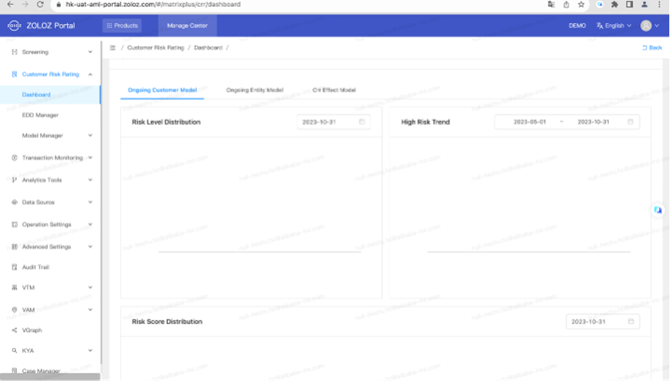Set High Risk Trend end date 2023-10-31
This screenshot has height=383, width=670.
click(593, 122)
